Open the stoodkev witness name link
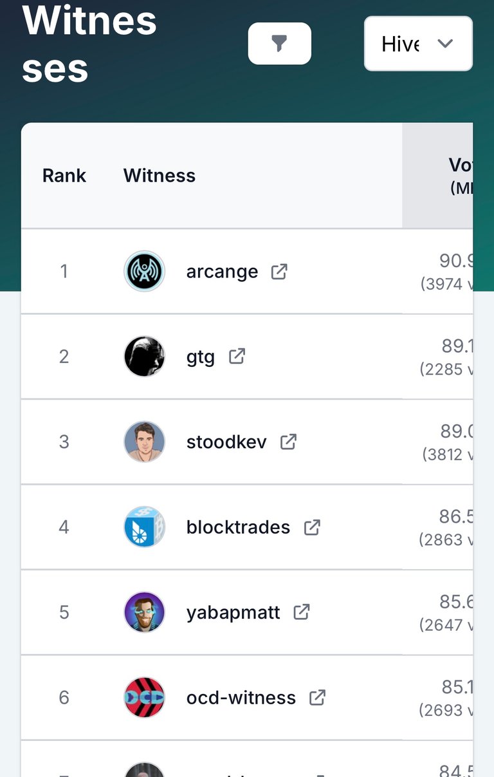This screenshot has height=777, width=494. pos(226,442)
